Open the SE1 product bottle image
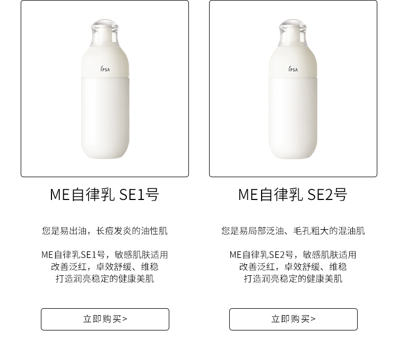 click(105, 89)
